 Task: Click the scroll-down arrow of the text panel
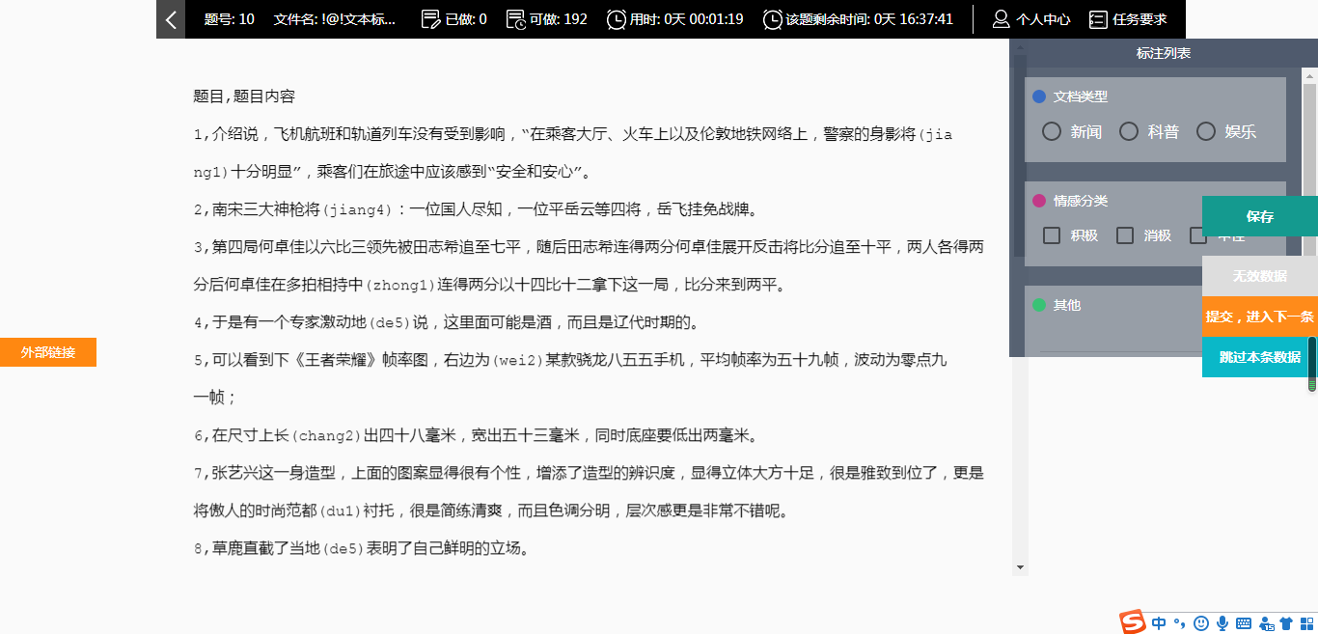pos(1020,567)
